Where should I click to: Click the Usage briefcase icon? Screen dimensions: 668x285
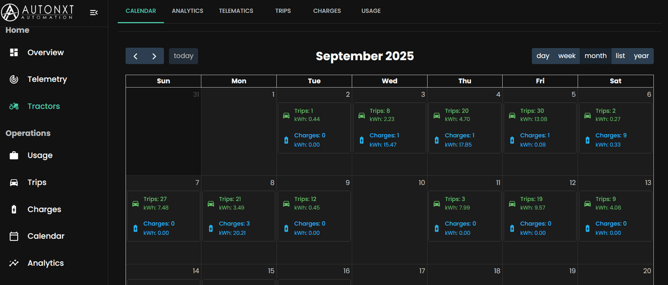(14, 156)
